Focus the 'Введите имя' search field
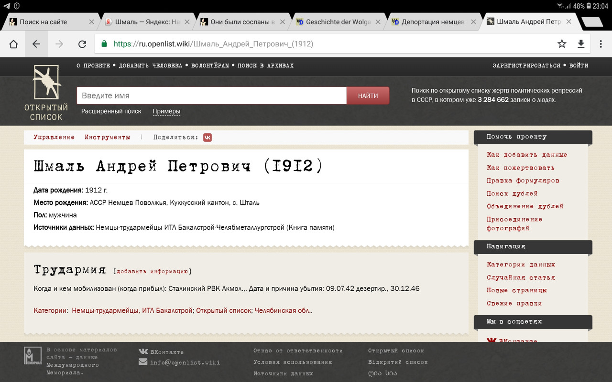This screenshot has width=612, height=382. [211, 95]
